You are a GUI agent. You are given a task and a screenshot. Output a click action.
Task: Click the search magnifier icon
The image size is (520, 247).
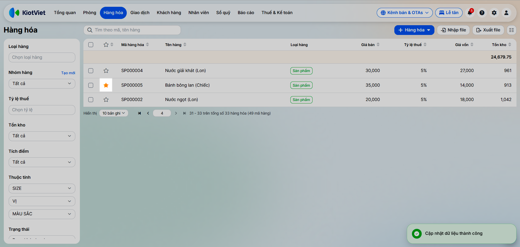pos(90,30)
